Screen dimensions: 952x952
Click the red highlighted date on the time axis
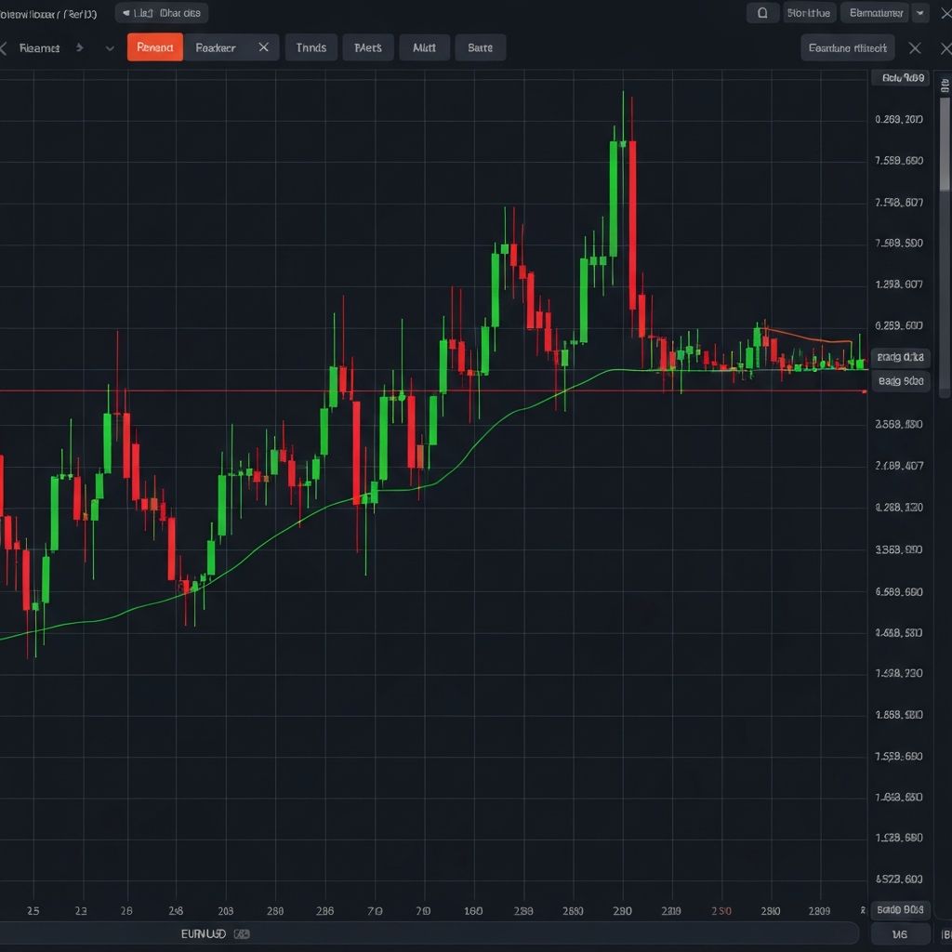point(721,912)
